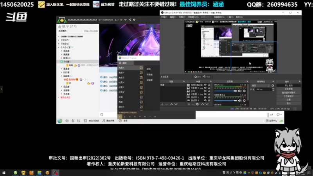This screenshot has width=313, height=176.
Task: Open source properties gear in OBS sources toolbar
Action: [x=198, y=104]
